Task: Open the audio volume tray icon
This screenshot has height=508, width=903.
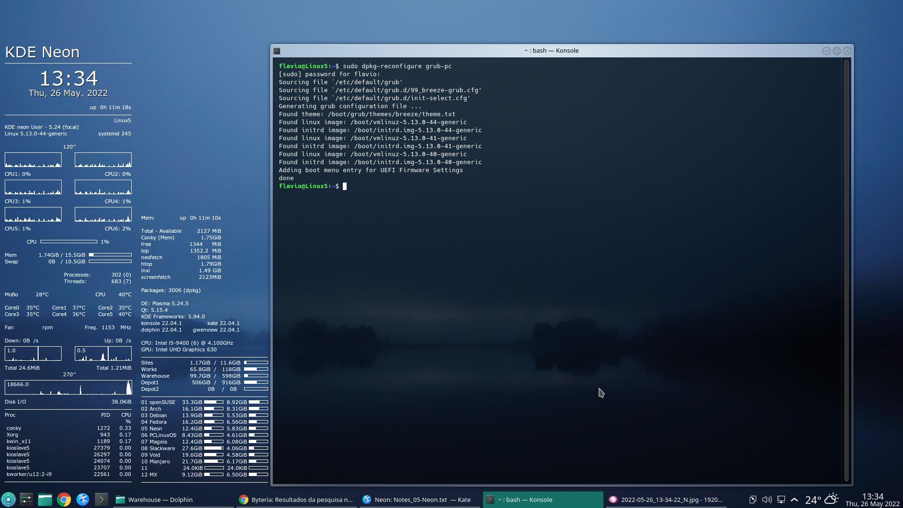Action: 767,500
